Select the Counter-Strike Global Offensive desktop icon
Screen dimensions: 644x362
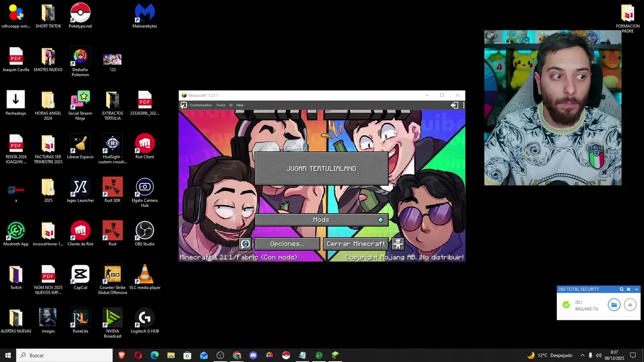112,280
